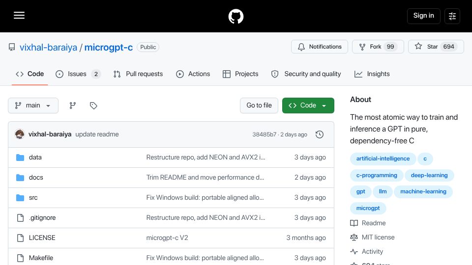Open commit hash 38485b7
Image resolution: width=472 pixels, height=265 pixels.
(264, 134)
